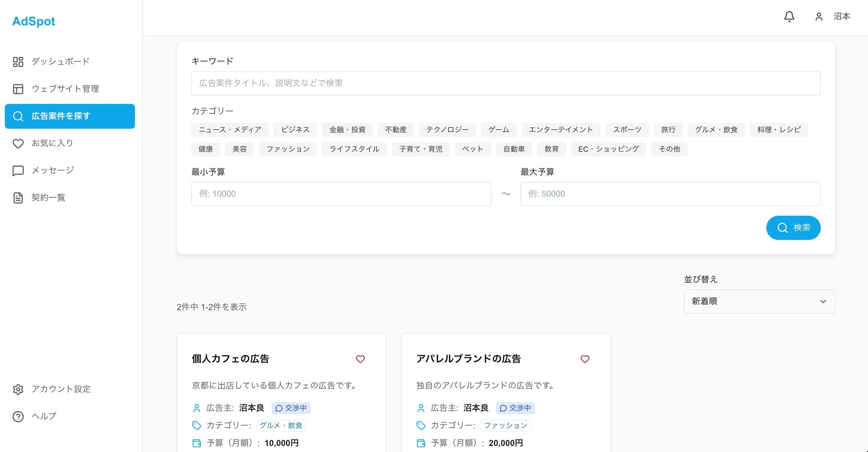Open the dashboard from the sidebar
The width and height of the screenshot is (868, 452).
tap(60, 61)
